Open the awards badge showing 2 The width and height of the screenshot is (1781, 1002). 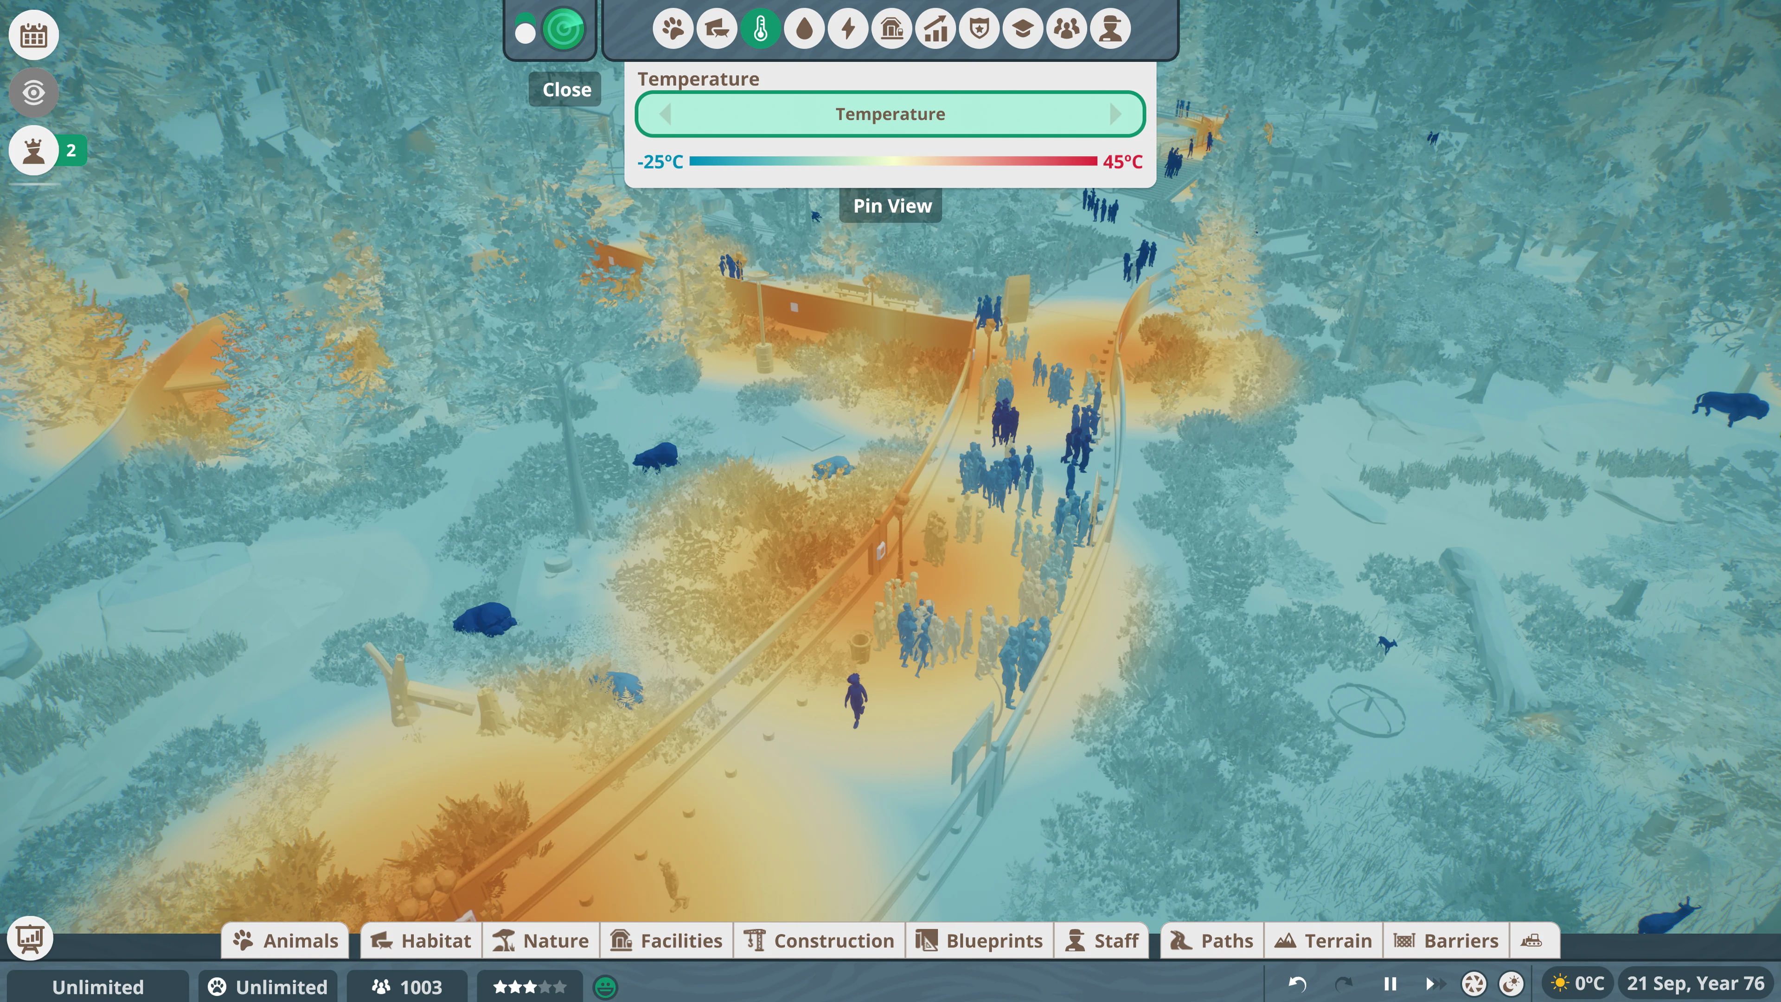click(33, 149)
